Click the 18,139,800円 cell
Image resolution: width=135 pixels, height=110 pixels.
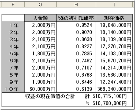(x=114, y=39)
